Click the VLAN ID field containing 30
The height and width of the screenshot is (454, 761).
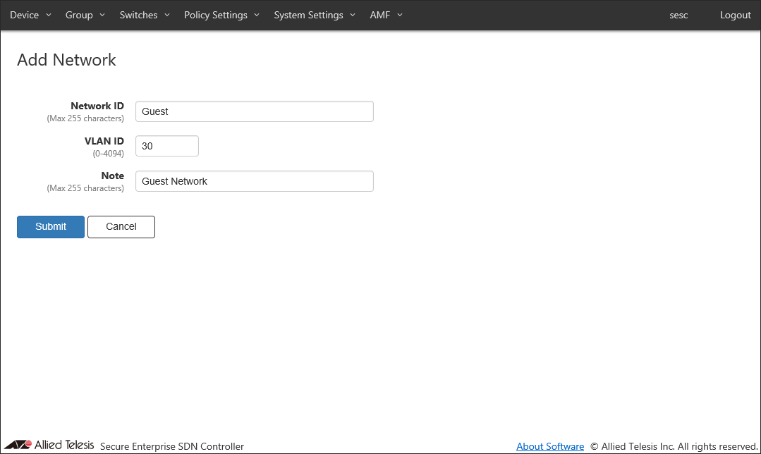coord(166,146)
